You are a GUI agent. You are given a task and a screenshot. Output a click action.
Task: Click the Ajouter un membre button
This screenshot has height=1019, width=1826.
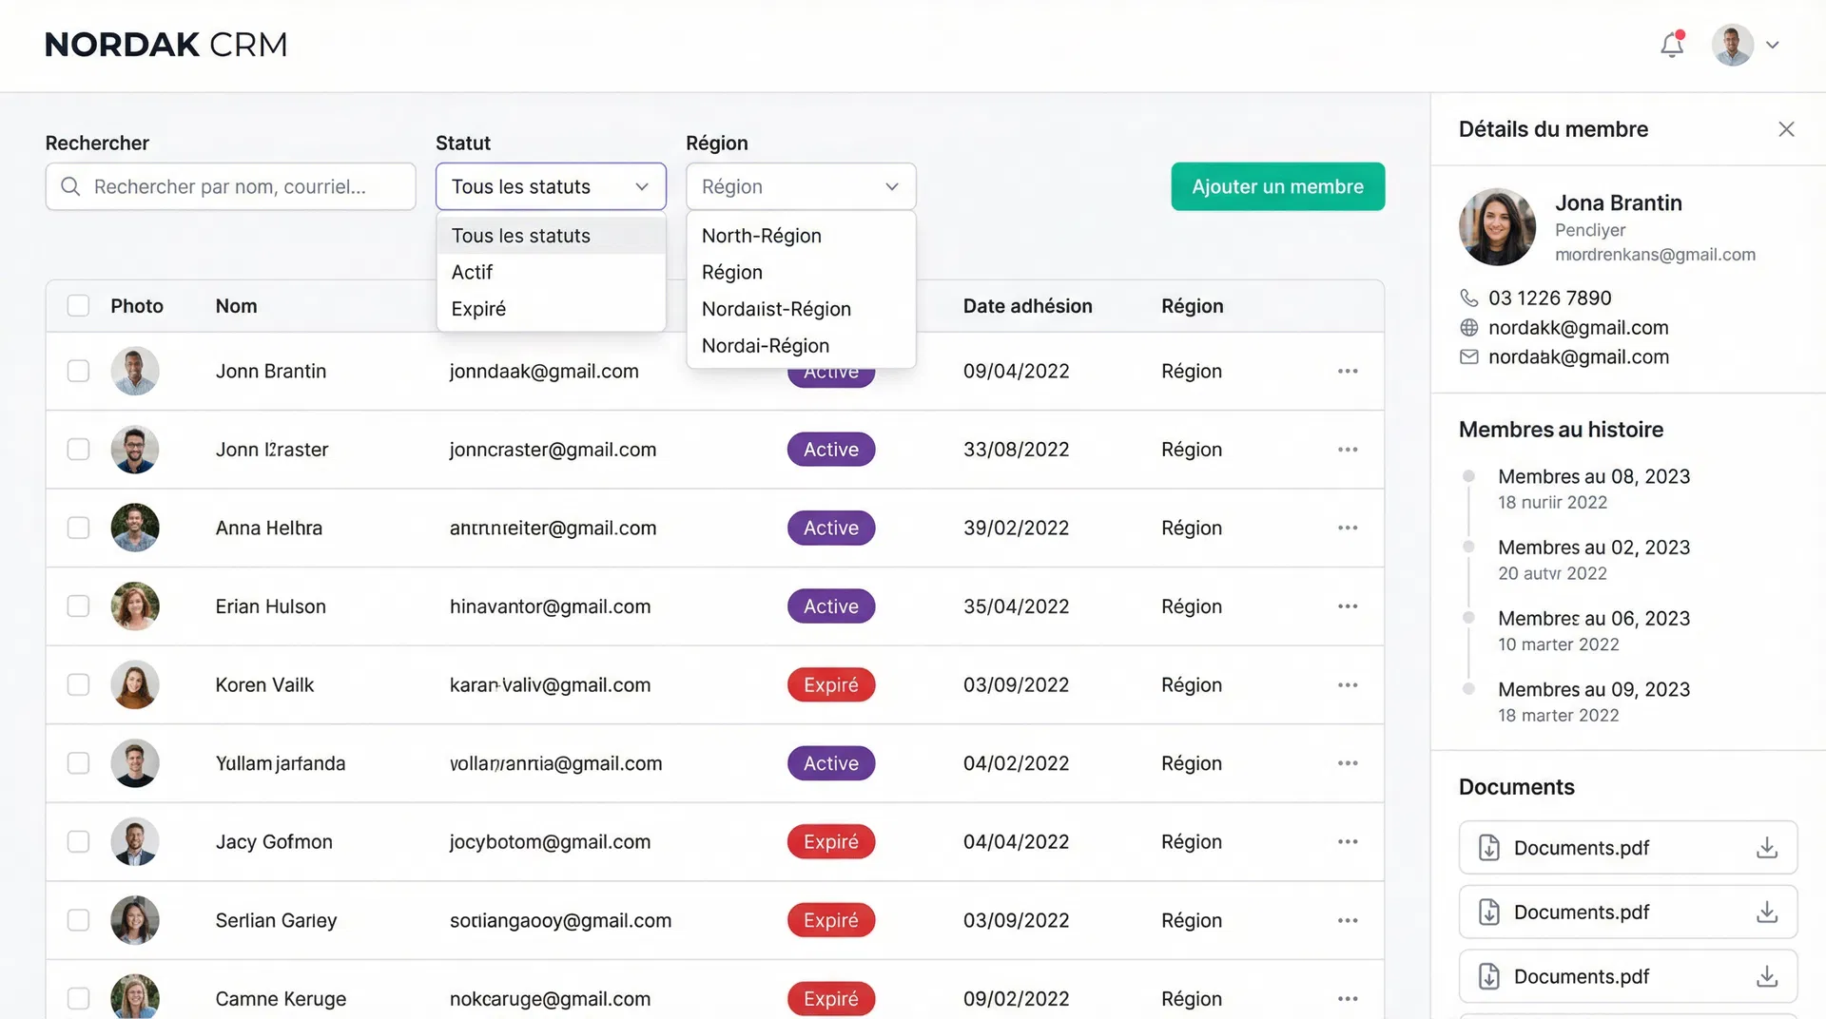click(1277, 186)
